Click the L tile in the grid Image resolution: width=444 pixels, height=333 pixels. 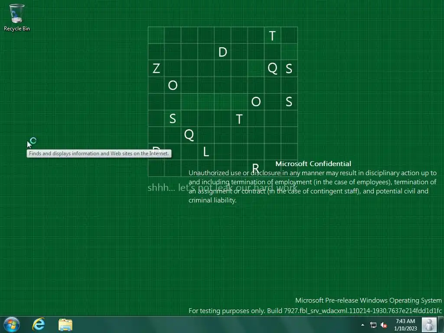pos(206,152)
